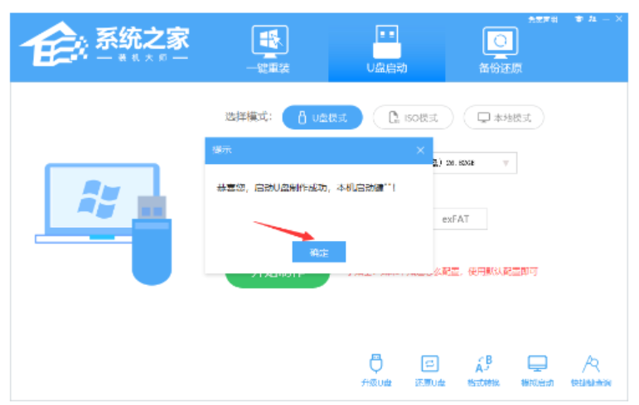Close the 提示 dialog with X
The image size is (639, 405).
point(420,151)
